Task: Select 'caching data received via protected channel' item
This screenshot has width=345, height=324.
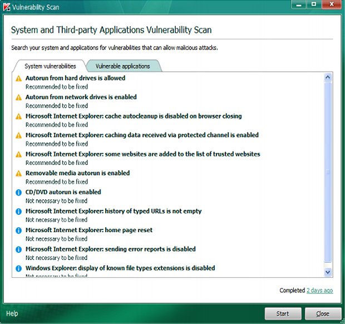Action: pyautogui.click(x=142, y=135)
